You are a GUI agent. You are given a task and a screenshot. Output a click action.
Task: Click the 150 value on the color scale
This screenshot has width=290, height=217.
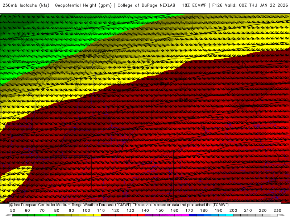click(x=160, y=210)
